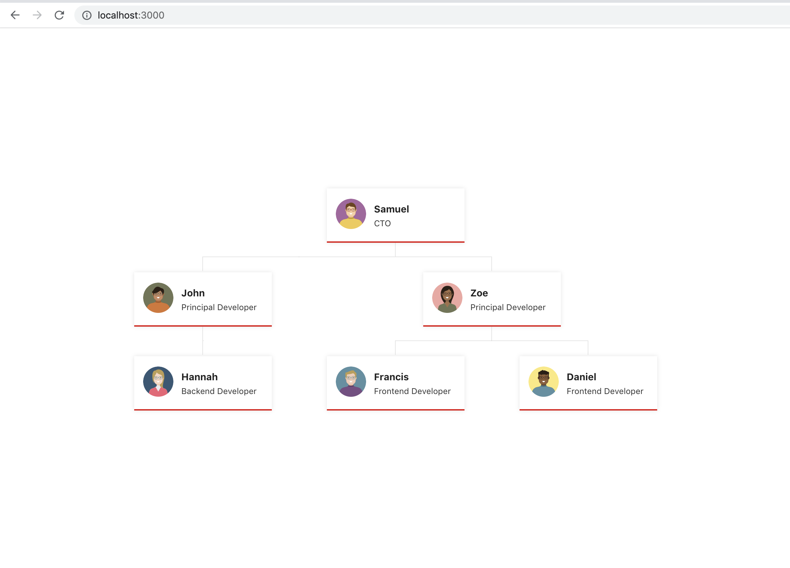The height and width of the screenshot is (568, 790).
Task: Focus the localhost:3000 address field
Action: 432,15
